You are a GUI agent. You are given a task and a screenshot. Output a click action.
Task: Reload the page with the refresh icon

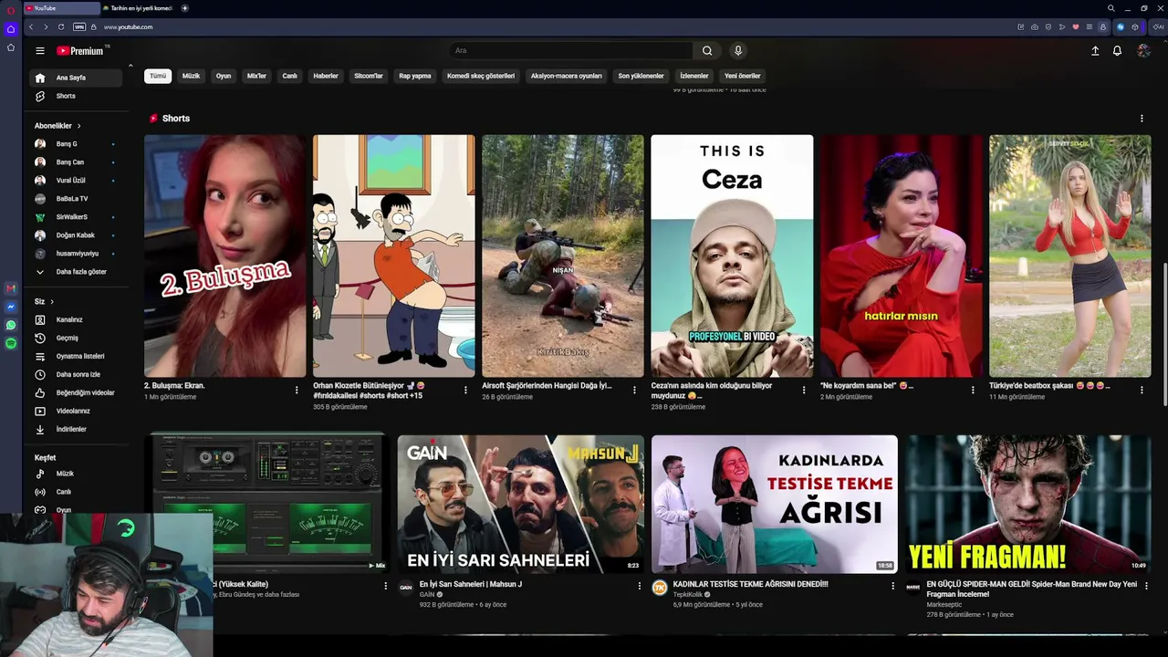(x=61, y=27)
